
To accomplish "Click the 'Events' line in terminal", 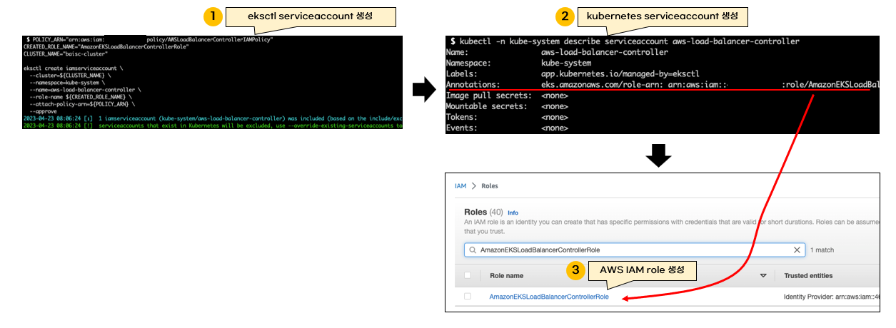I will tap(507, 128).
